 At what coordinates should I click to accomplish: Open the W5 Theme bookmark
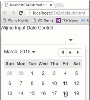[43, 20]
